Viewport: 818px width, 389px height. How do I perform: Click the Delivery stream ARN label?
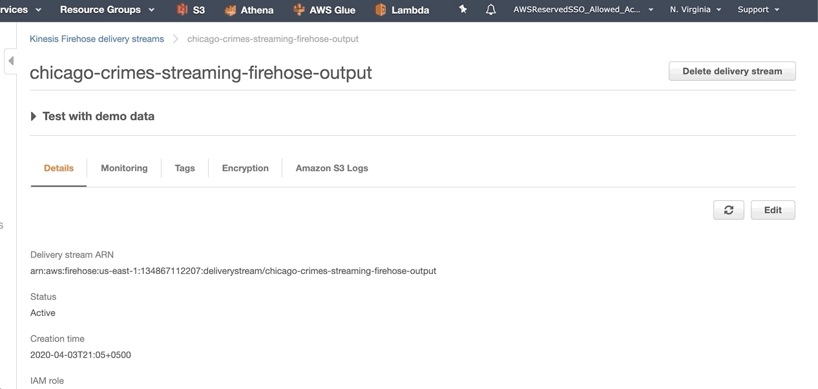pyautogui.click(x=72, y=255)
